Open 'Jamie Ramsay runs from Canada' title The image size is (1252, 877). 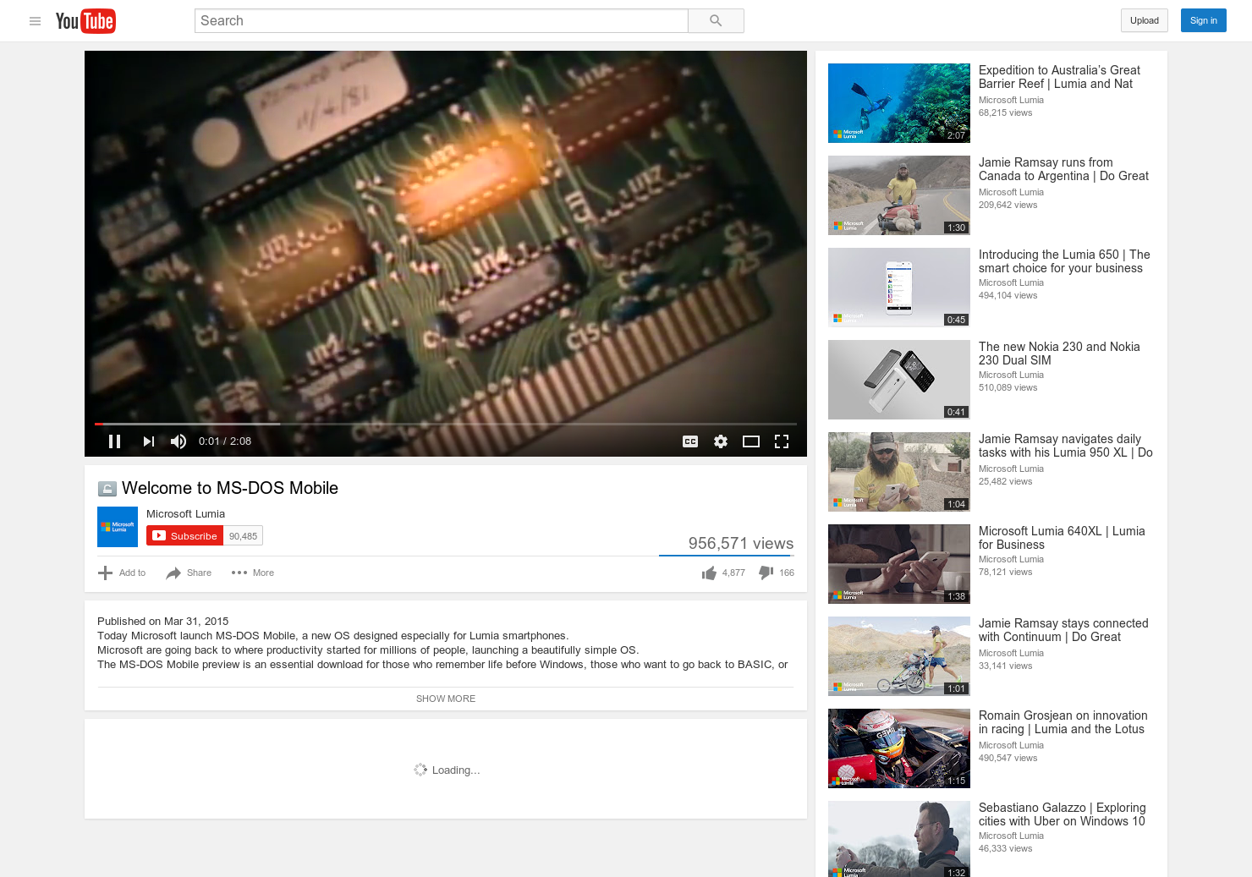click(1063, 169)
